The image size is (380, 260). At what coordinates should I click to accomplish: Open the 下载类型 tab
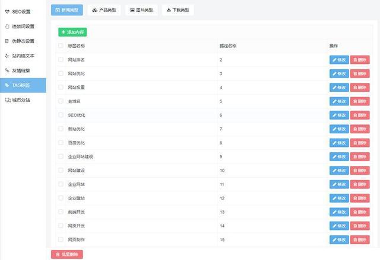coord(178,10)
